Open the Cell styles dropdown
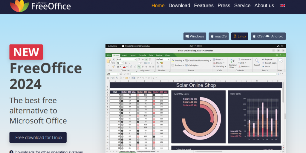This screenshot has width=306, height=153. click(192, 65)
